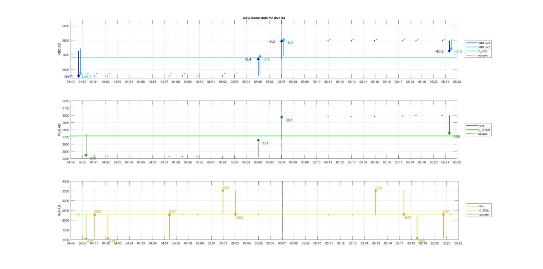Screen dimensions: 543x269
Task: Click '05:07' time tick under VBD plot
Action: coord(282,82)
